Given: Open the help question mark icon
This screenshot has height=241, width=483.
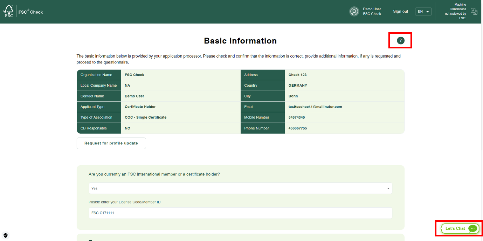Looking at the screenshot, I should tap(400, 41).
